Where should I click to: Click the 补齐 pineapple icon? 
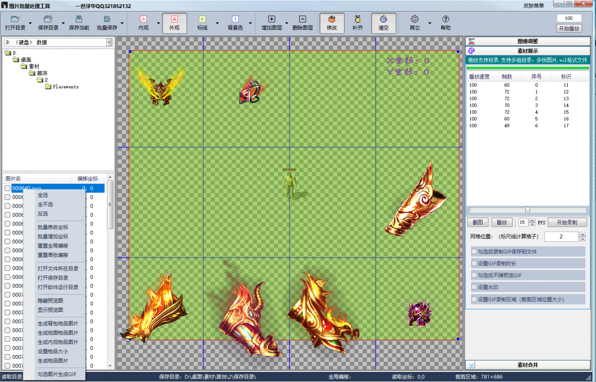(357, 19)
